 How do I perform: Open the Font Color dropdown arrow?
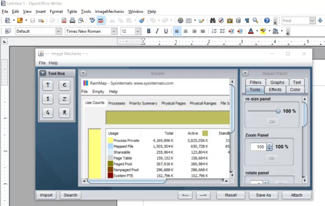tap(257, 31)
